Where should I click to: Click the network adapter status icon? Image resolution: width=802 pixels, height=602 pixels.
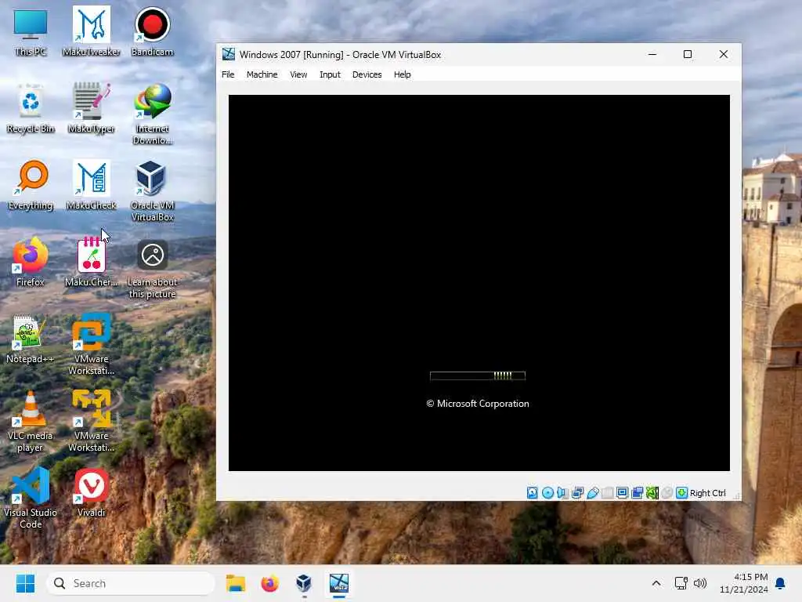(577, 493)
